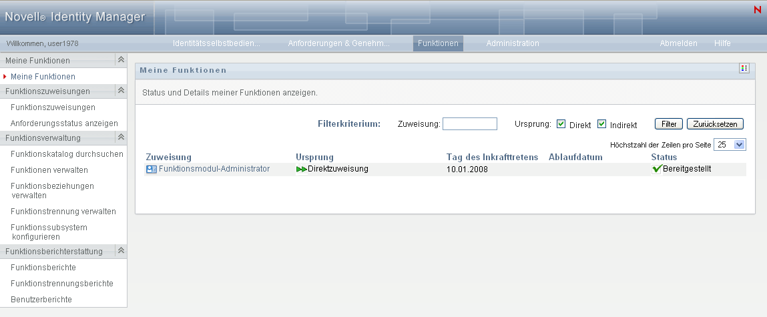Image resolution: width=767 pixels, height=317 pixels.
Task: Click the Meine Funktionen panel options icon
Action: click(x=744, y=69)
